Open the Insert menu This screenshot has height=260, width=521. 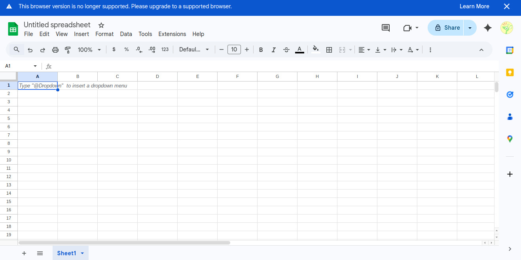coord(81,34)
